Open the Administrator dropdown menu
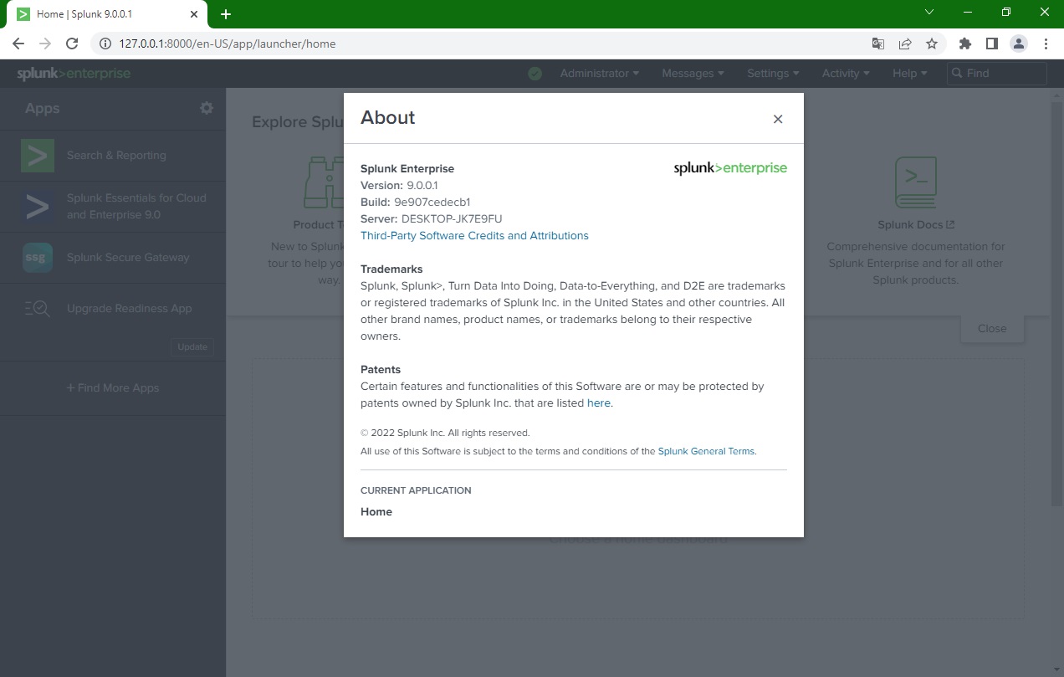The width and height of the screenshot is (1064, 677). [x=600, y=73]
